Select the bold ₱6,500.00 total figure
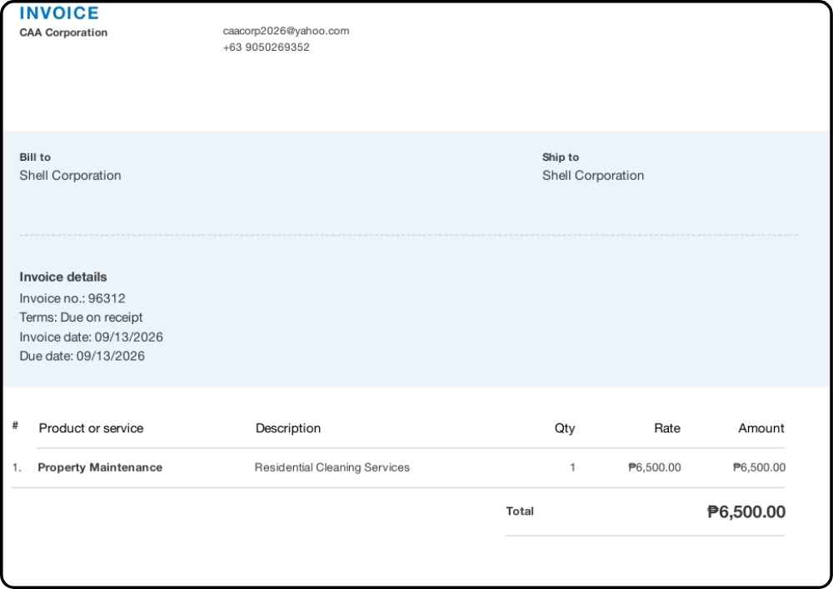Image resolution: width=833 pixels, height=589 pixels. (746, 512)
